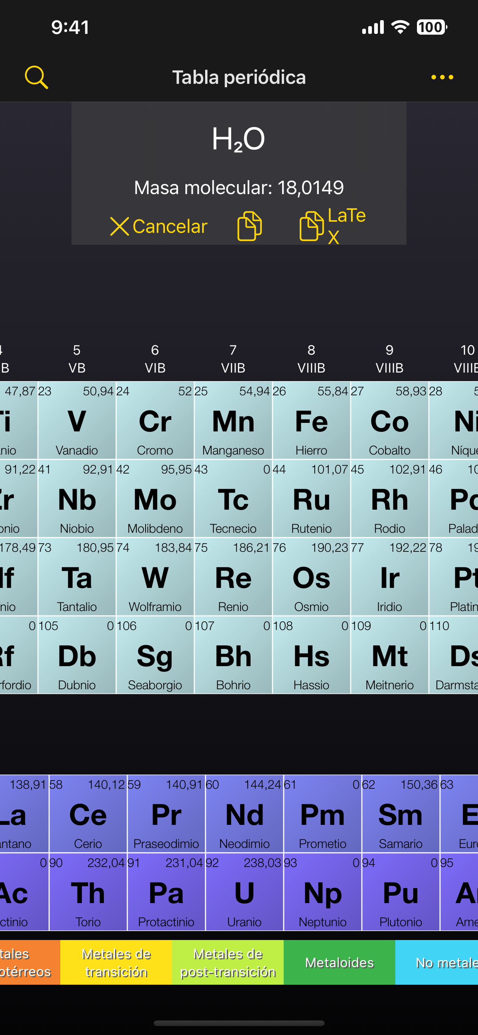Tap the 9:41 clock in status bar
The height and width of the screenshot is (1035, 478).
(70, 27)
